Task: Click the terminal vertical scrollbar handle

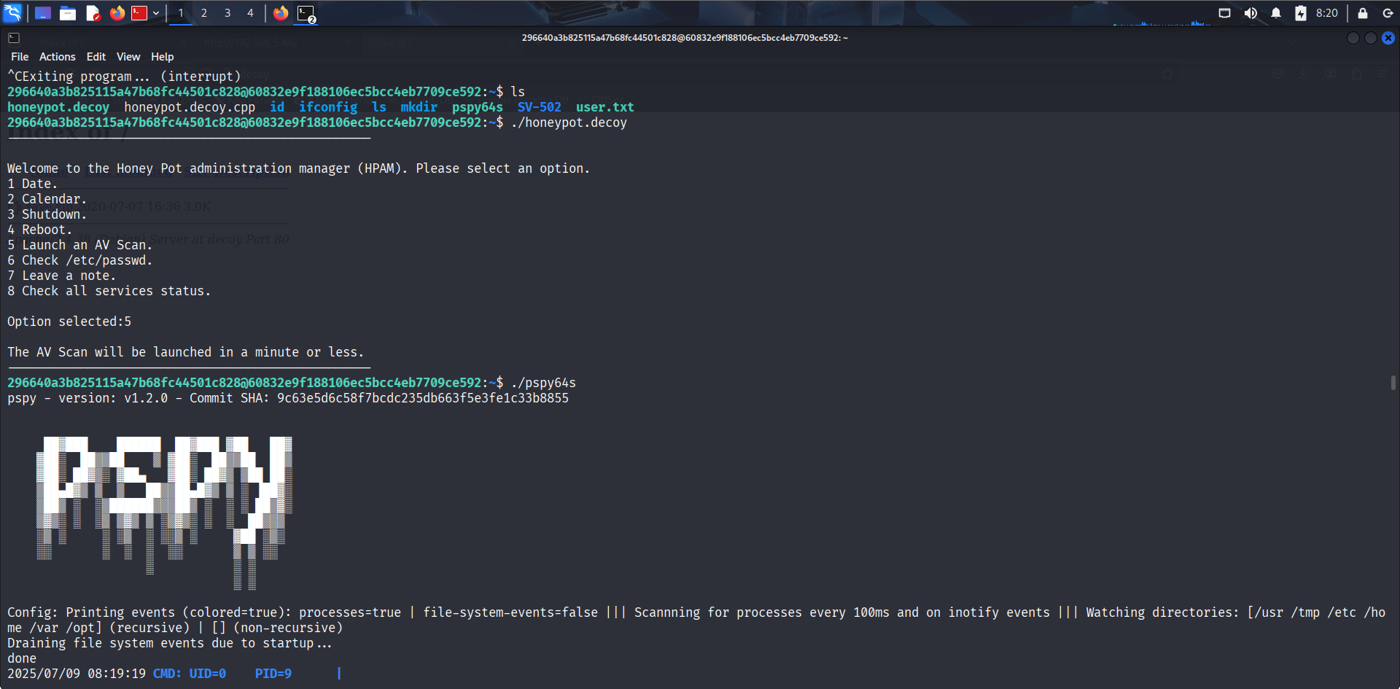Action: click(1393, 383)
